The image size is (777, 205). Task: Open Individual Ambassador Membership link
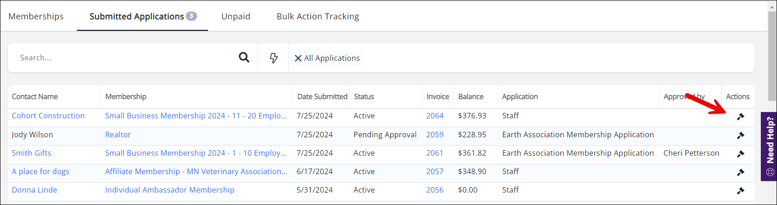[170, 190]
